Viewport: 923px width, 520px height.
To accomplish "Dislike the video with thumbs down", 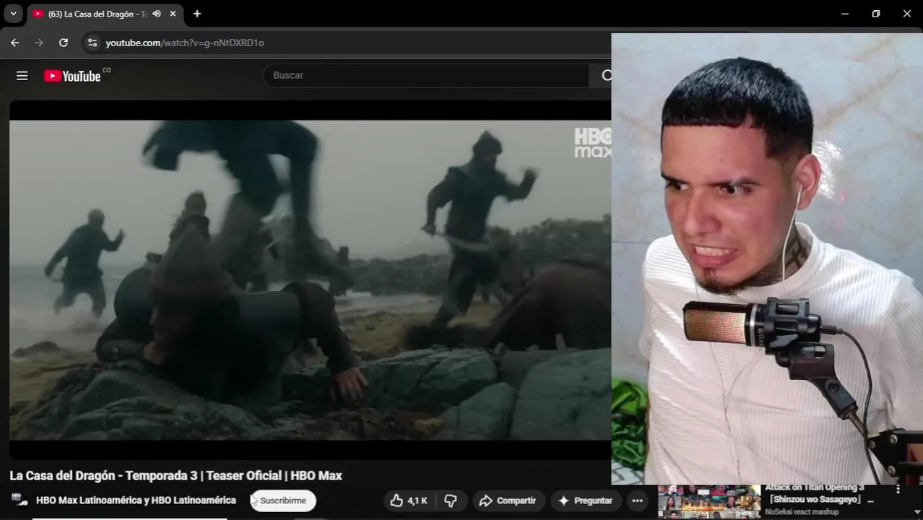I will point(450,500).
